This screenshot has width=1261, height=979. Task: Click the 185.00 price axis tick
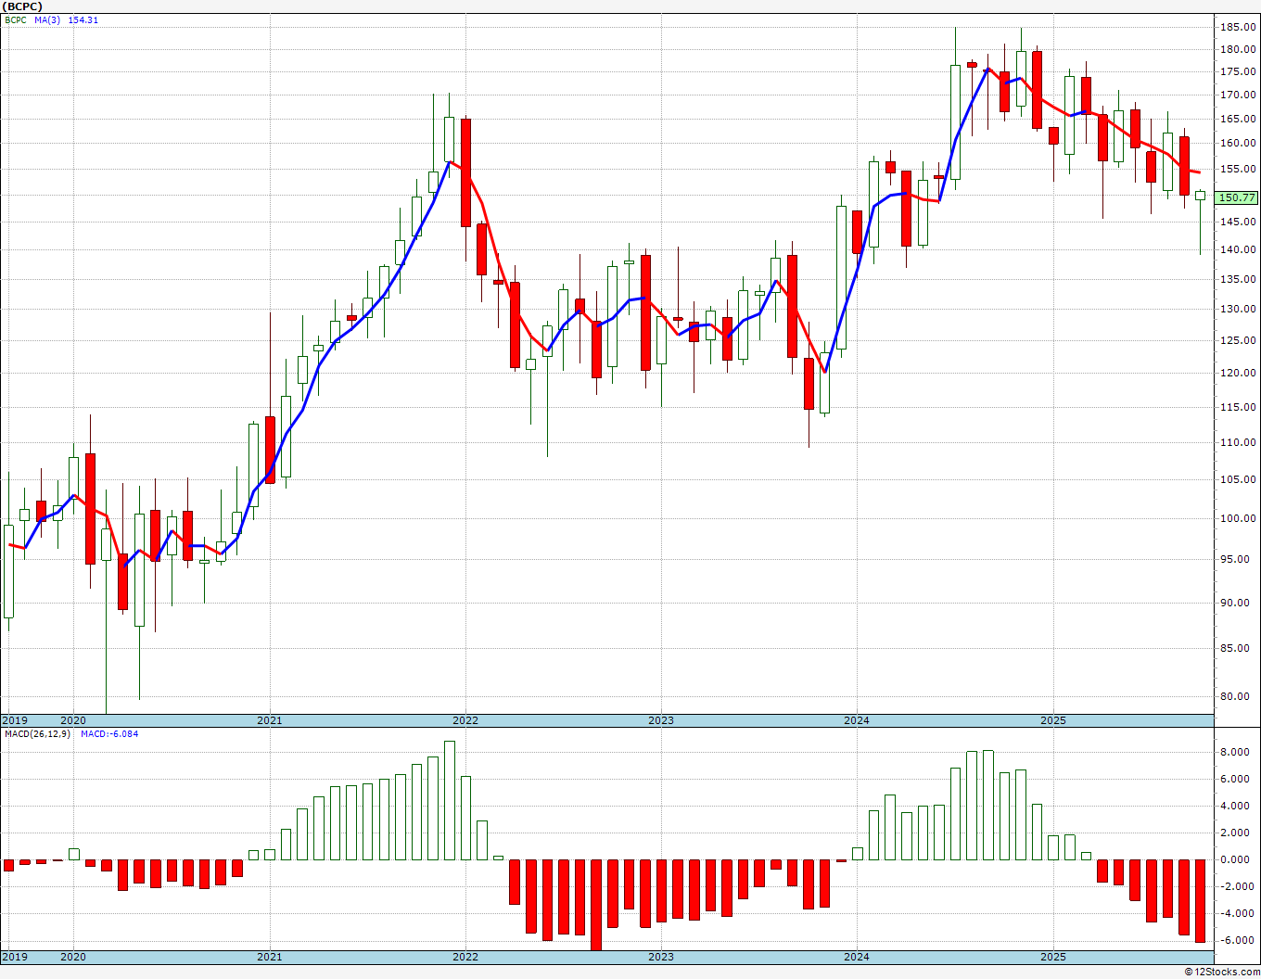click(x=1238, y=27)
